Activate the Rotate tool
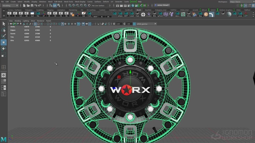Screen dimensions: 255x143 [x=3, y=49]
